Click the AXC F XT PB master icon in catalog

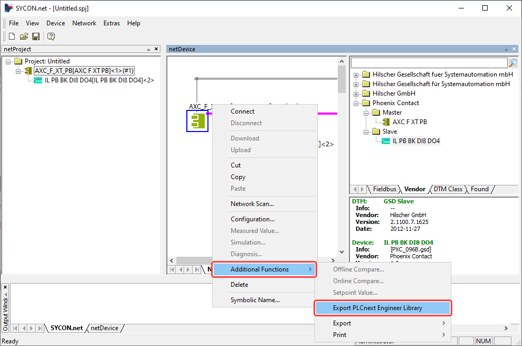386,122
